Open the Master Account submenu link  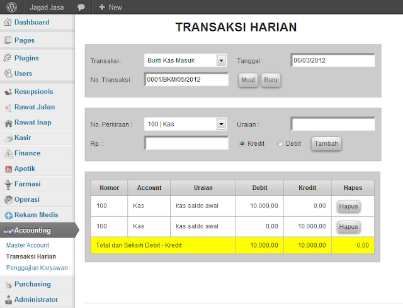point(28,245)
